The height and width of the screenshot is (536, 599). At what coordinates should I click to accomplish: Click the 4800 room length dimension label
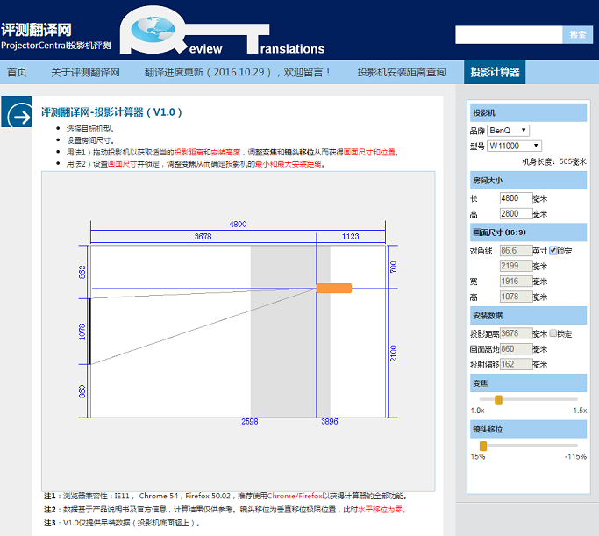(238, 225)
